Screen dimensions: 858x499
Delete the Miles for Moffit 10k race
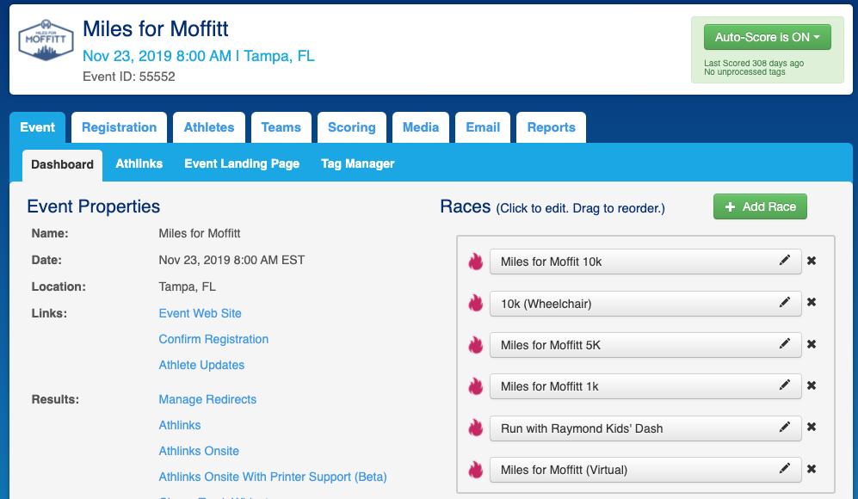click(x=812, y=261)
